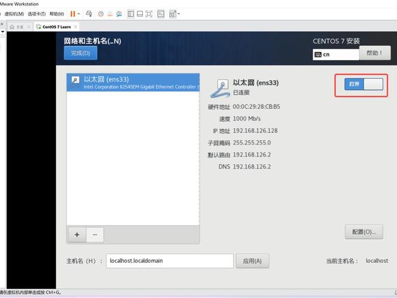The height and width of the screenshot is (298, 397).
Task: Close the CentOS 7 Learn tab
Action: pyautogui.click(x=75, y=27)
